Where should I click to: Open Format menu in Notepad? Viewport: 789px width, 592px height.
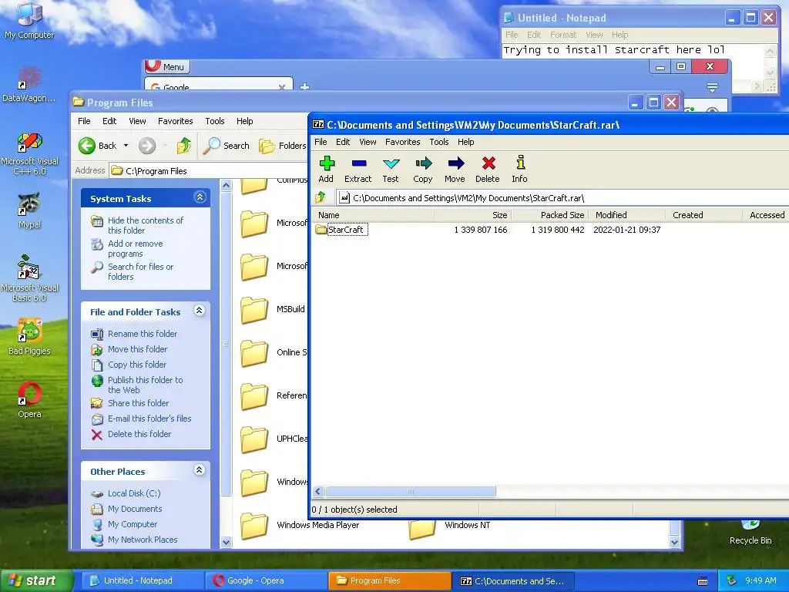pos(563,35)
